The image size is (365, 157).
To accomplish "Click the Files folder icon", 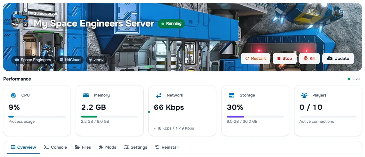I will [77, 147].
